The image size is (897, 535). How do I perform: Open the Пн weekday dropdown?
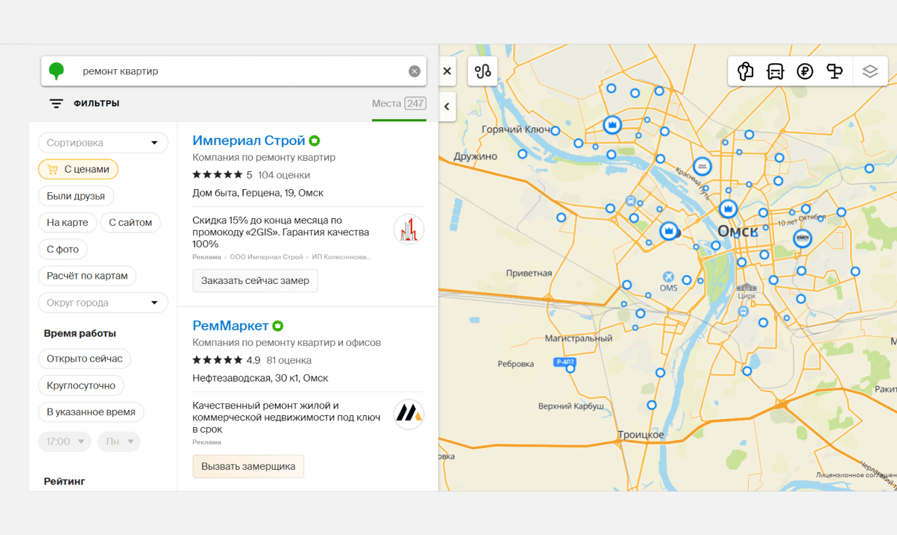[x=119, y=441]
